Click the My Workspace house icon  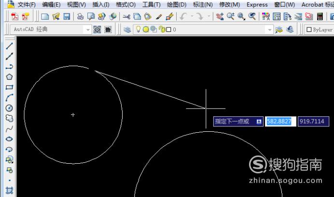tap(108, 29)
